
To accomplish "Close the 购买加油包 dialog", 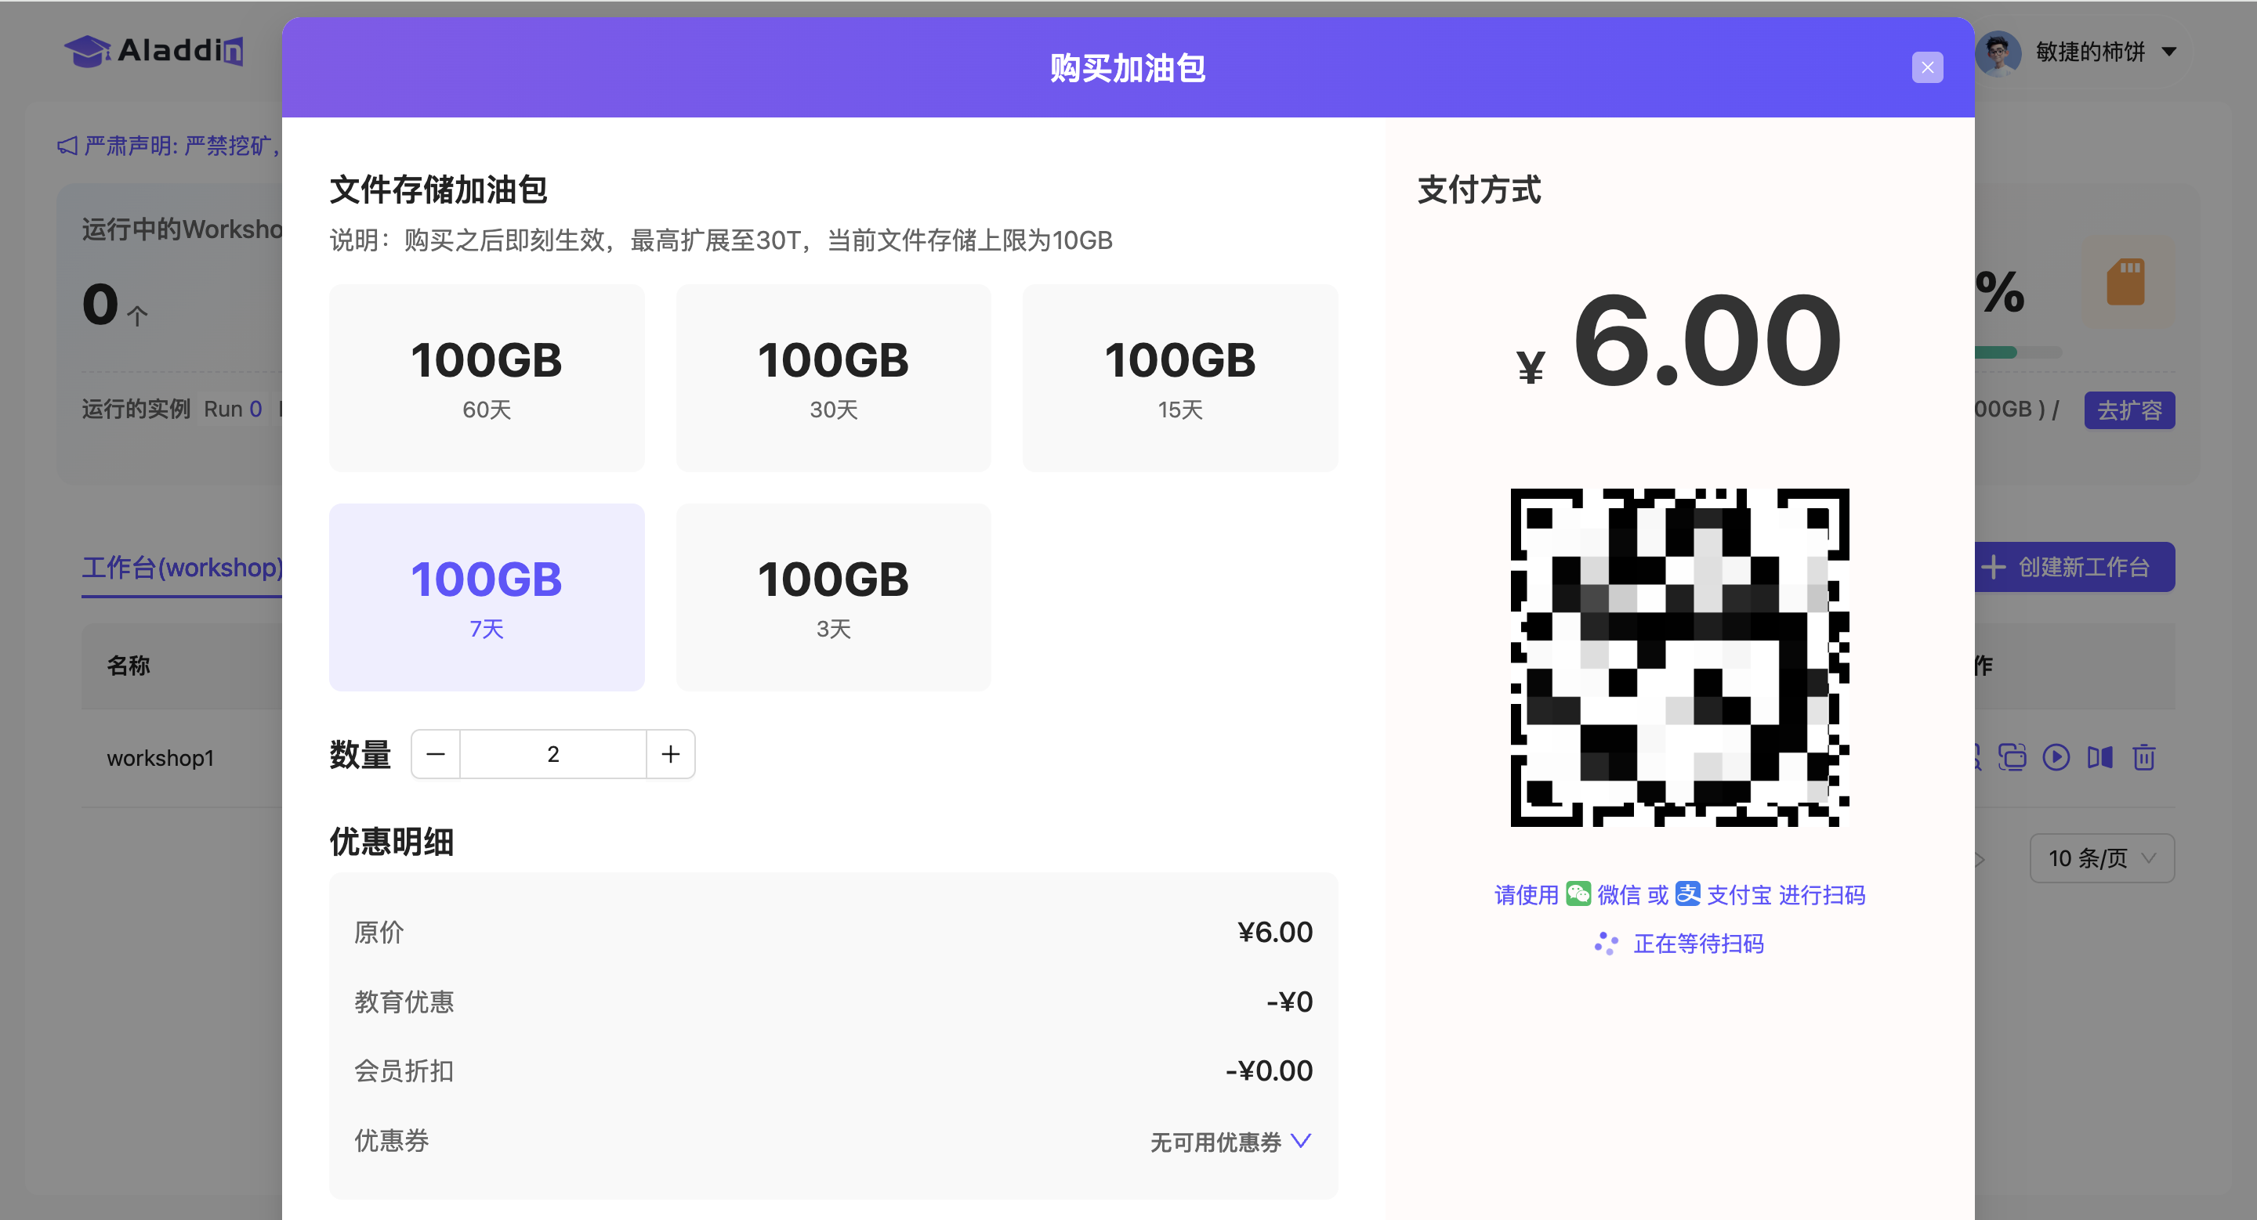I will [1927, 67].
